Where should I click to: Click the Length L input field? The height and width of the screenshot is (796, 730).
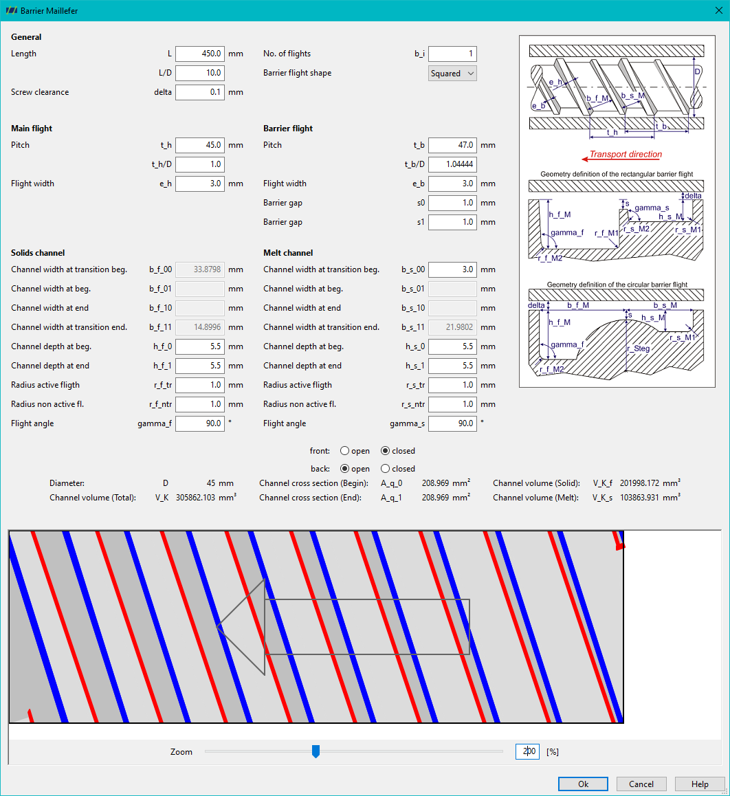(200, 54)
